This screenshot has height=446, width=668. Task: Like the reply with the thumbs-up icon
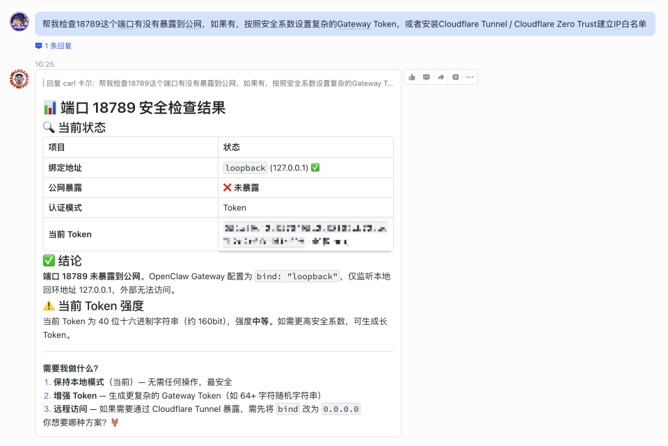[x=411, y=77]
